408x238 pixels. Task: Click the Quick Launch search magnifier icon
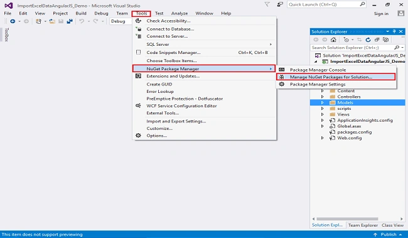pyautogui.click(x=362, y=4)
